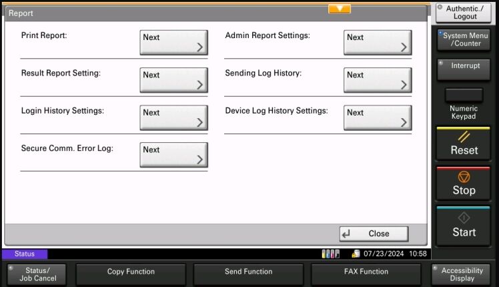This screenshot has height=287, width=499.
Task: Open Device Log History Settings Next
Action: [x=378, y=117]
